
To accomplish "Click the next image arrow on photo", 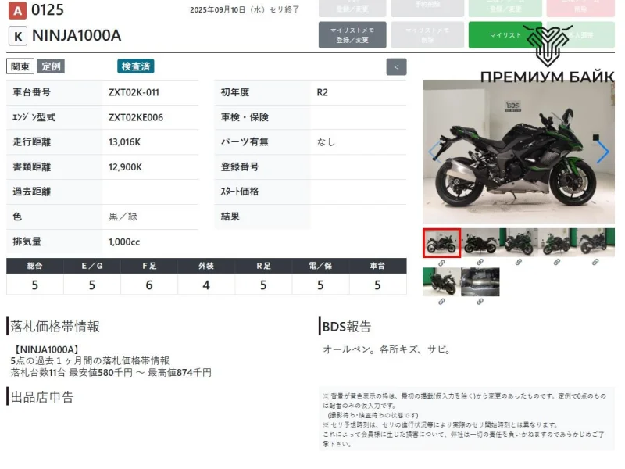I will click(x=602, y=152).
